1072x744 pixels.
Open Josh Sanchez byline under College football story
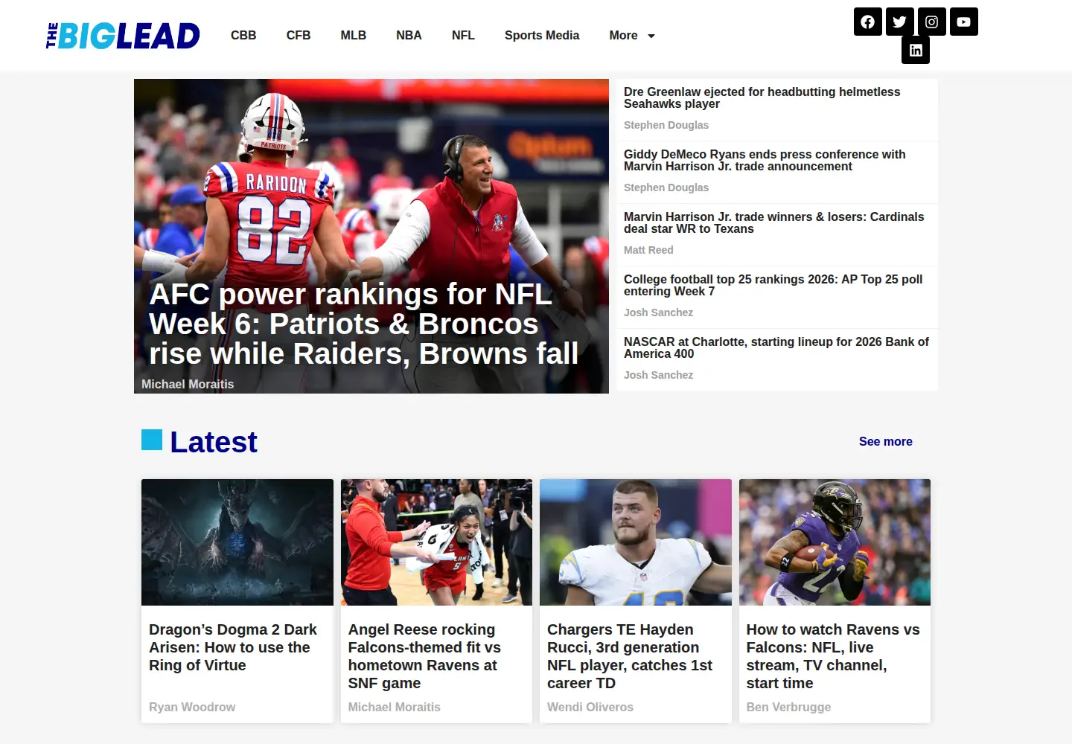(x=658, y=312)
